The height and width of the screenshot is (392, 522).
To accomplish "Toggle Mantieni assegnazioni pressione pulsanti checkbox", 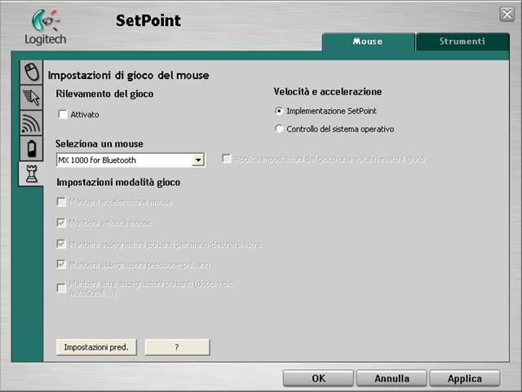I will [x=62, y=265].
